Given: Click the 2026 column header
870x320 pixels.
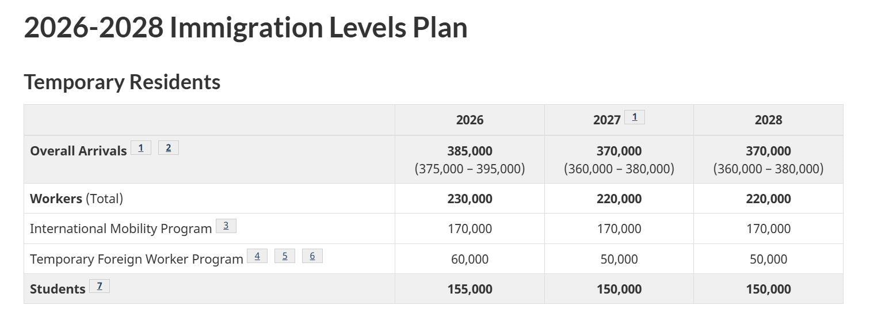Looking at the screenshot, I should click(470, 120).
